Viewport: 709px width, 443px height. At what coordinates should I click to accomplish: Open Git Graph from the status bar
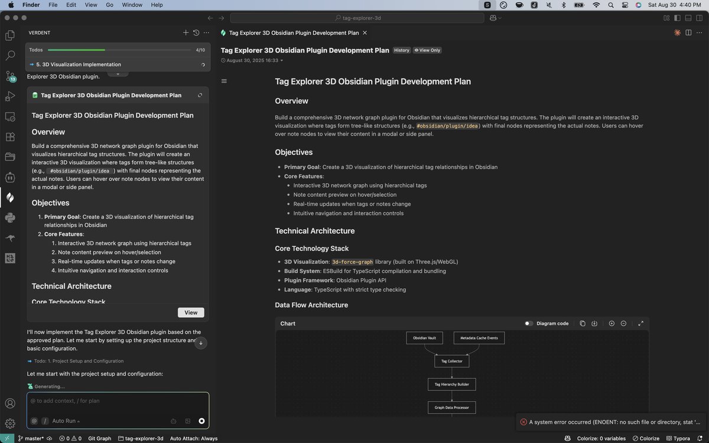(99, 438)
